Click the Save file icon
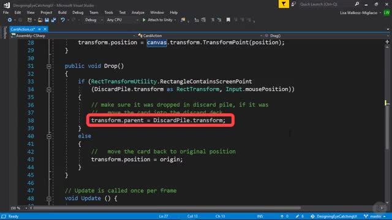The image size is (392, 220). point(47,20)
